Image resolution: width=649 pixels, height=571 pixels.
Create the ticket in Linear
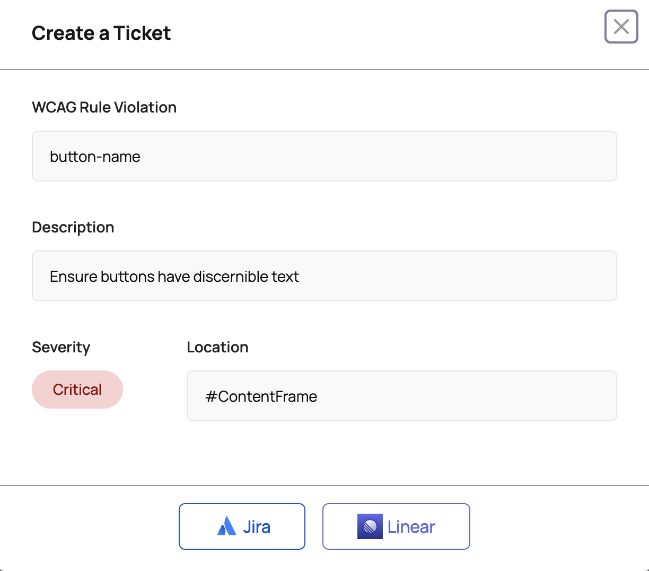click(x=396, y=526)
